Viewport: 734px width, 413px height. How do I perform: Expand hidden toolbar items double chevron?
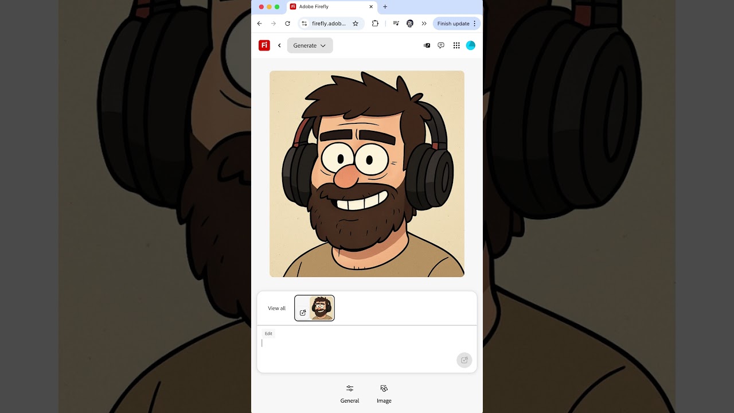click(x=424, y=24)
